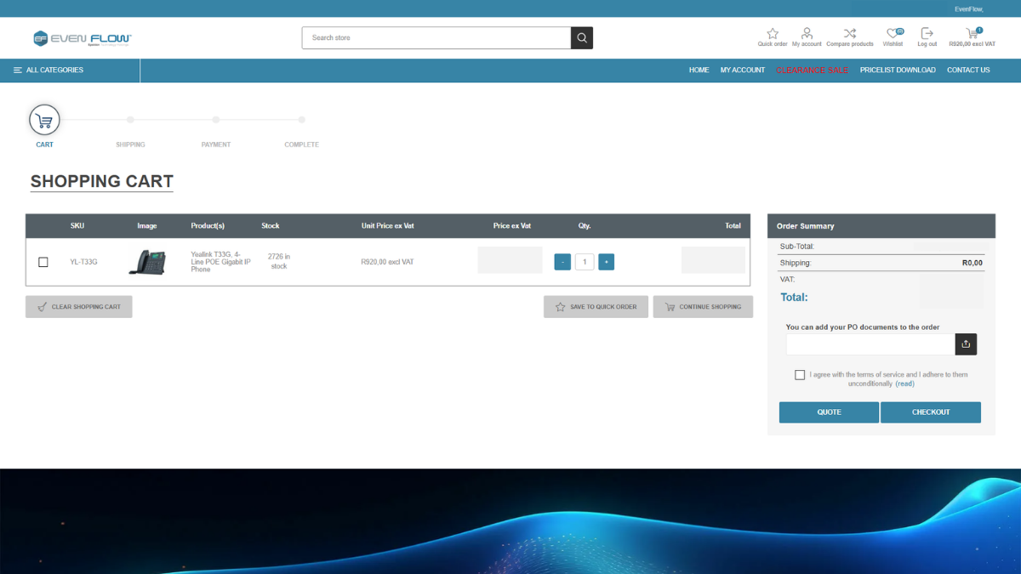Click unit price "R920,00 excl VAT" in table
The height and width of the screenshot is (574, 1021).
(x=387, y=262)
